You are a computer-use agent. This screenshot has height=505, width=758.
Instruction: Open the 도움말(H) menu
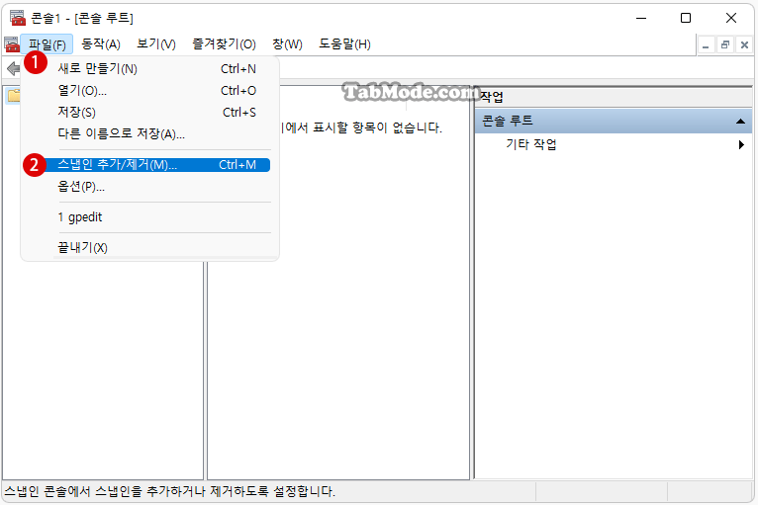344,44
